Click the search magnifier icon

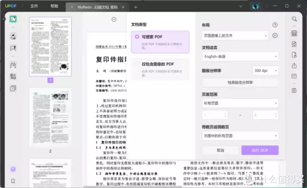294,19
